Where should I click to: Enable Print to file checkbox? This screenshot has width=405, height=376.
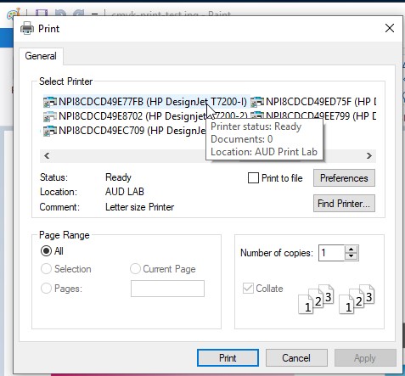coord(253,178)
